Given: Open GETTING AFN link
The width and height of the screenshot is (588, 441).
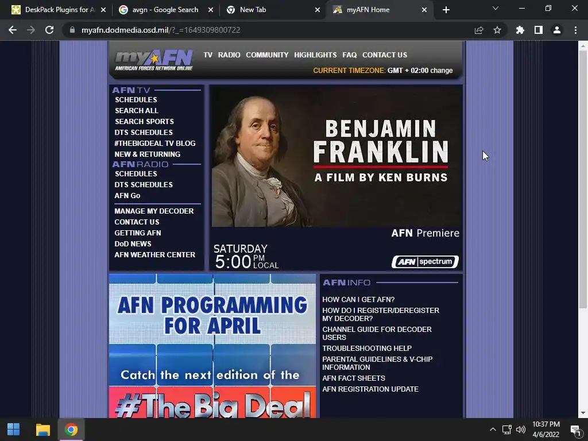Looking at the screenshot, I should 138,233.
